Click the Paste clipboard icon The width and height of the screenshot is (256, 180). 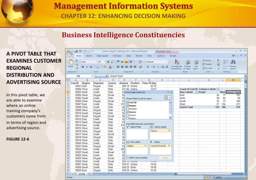click(x=71, y=63)
